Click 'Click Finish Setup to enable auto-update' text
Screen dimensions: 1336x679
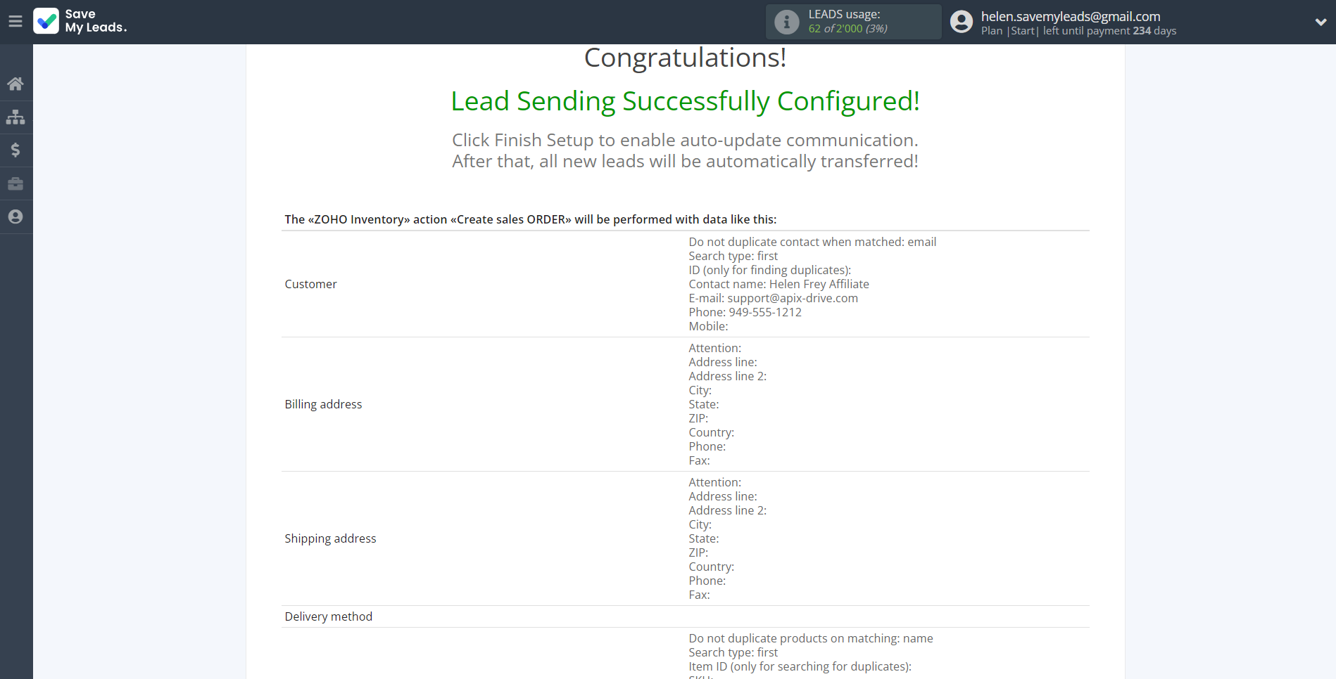coord(685,140)
